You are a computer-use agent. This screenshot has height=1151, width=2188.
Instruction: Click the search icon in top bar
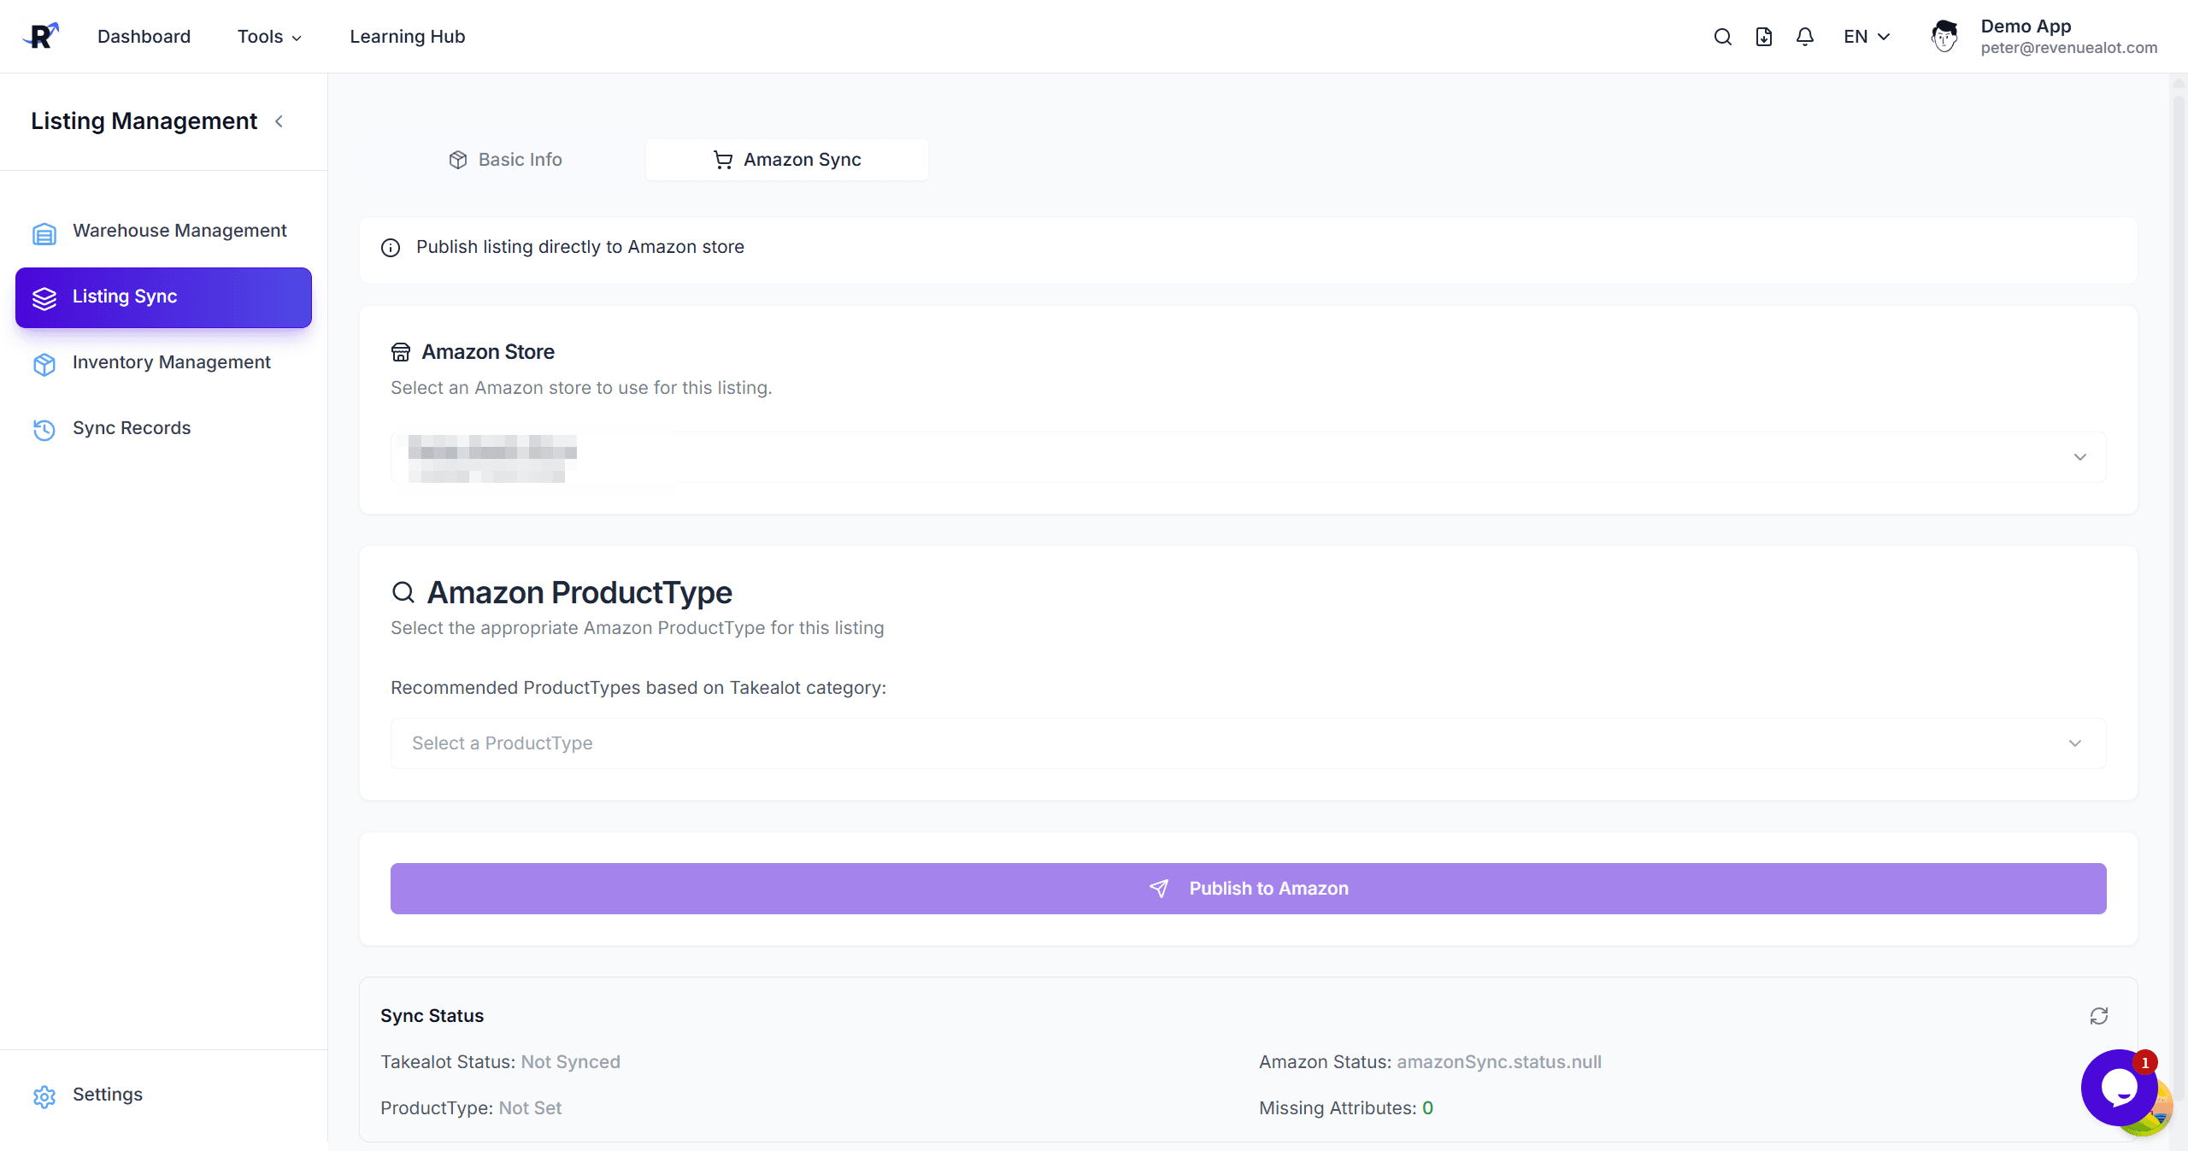[1722, 37]
